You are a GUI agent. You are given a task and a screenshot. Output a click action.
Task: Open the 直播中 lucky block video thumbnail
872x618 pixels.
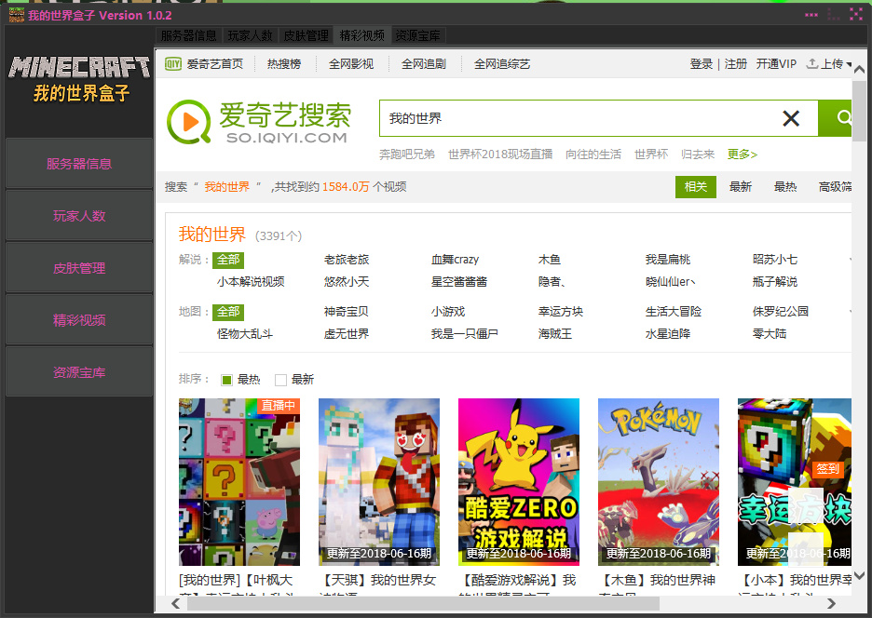[239, 482]
